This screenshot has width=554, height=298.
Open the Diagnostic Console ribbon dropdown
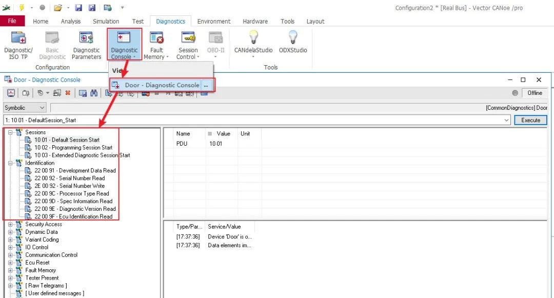[x=124, y=45]
